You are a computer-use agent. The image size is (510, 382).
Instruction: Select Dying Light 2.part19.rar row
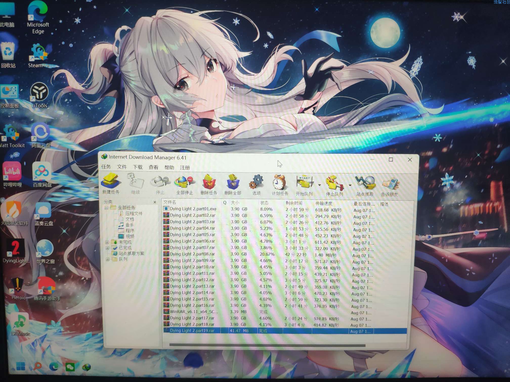point(285,331)
